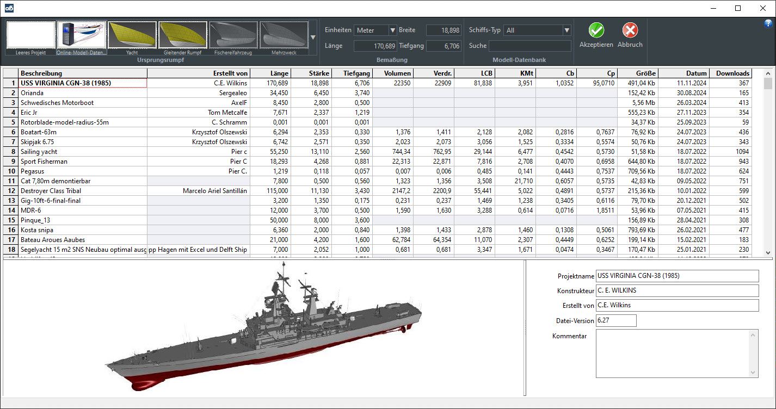Sort by the Datum column header
Viewport: 776px width, 409px height.
click(x=684, y=73)
